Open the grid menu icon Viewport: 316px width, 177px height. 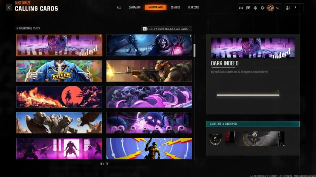point(241,8)
